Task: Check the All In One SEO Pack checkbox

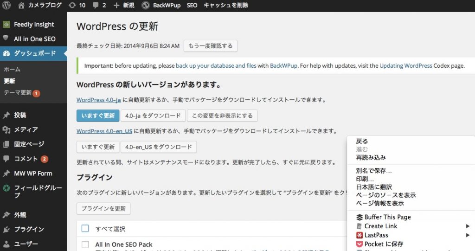Action: pos(85,245)
